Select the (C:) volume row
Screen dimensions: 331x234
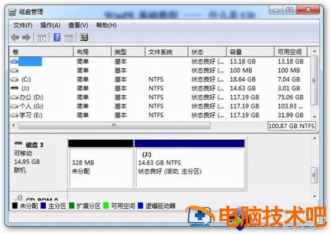(x=160, y=79)
